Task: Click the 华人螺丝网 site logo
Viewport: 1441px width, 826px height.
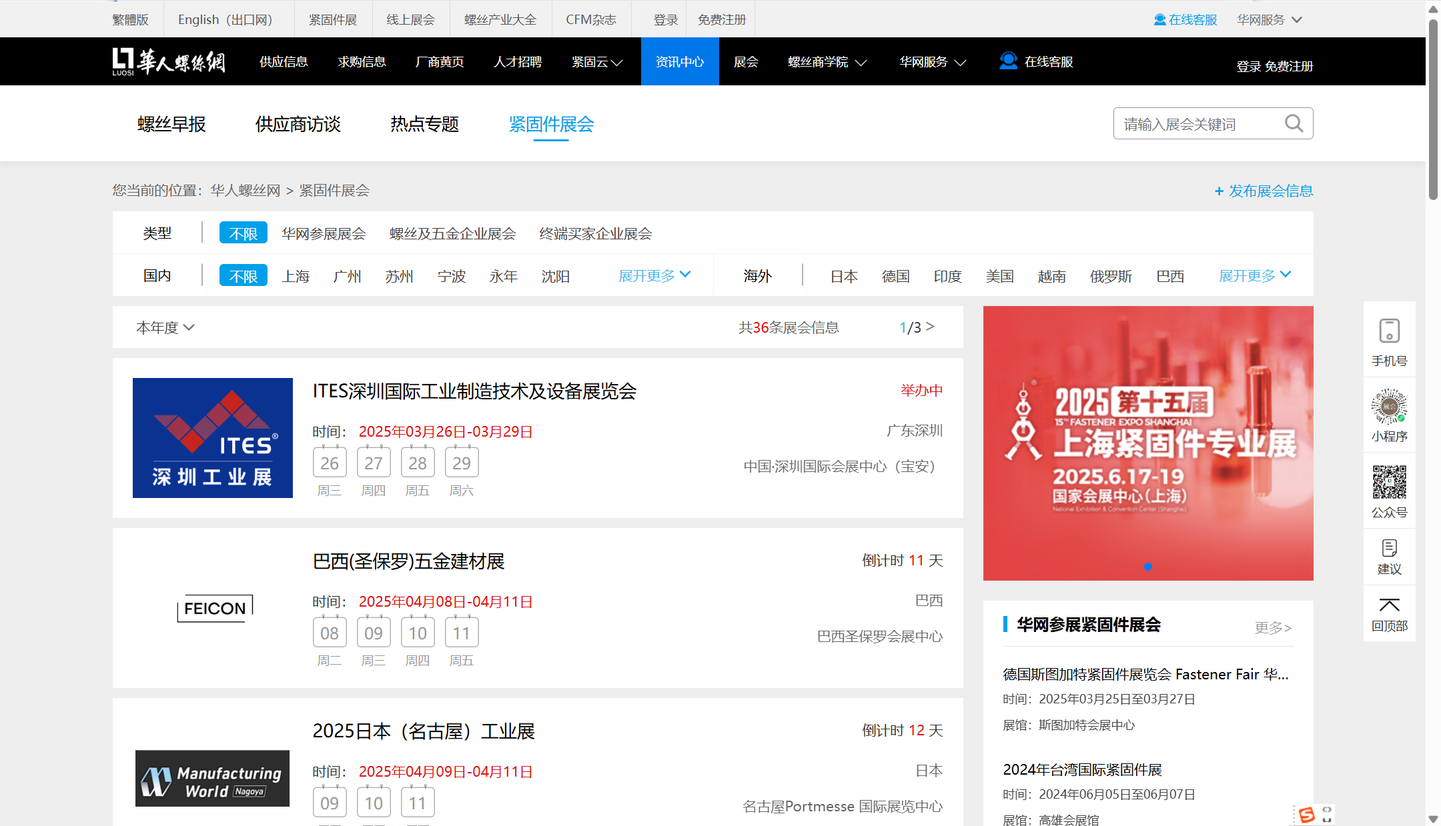Action: pyautogui.click(x=169, y=62)
